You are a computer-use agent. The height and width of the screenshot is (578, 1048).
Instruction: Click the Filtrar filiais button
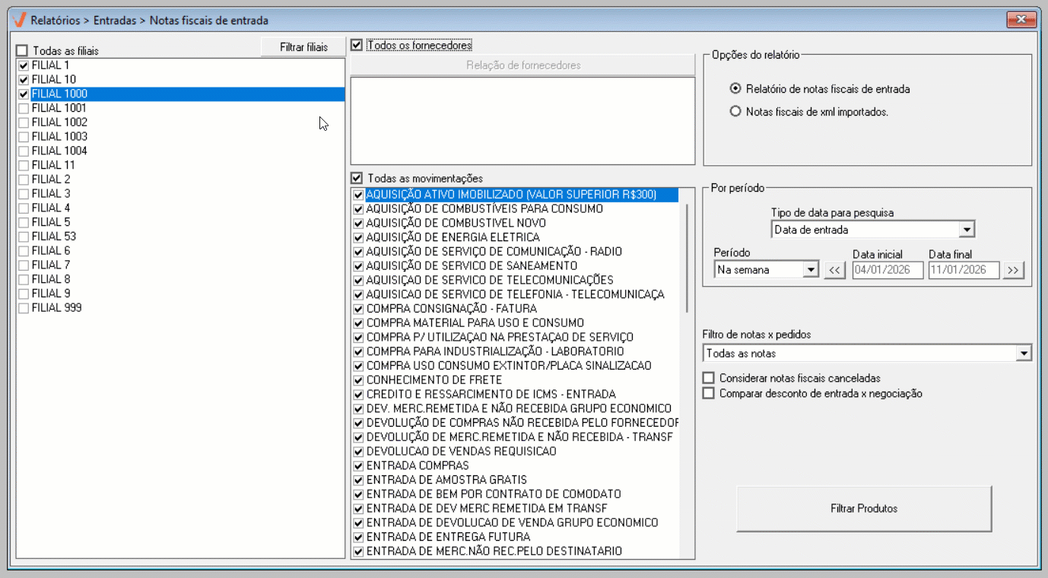click(x=303, y=47)
